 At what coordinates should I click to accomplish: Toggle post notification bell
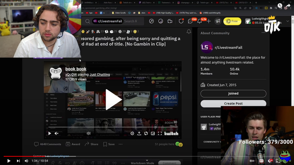click(x=189, y=32)
